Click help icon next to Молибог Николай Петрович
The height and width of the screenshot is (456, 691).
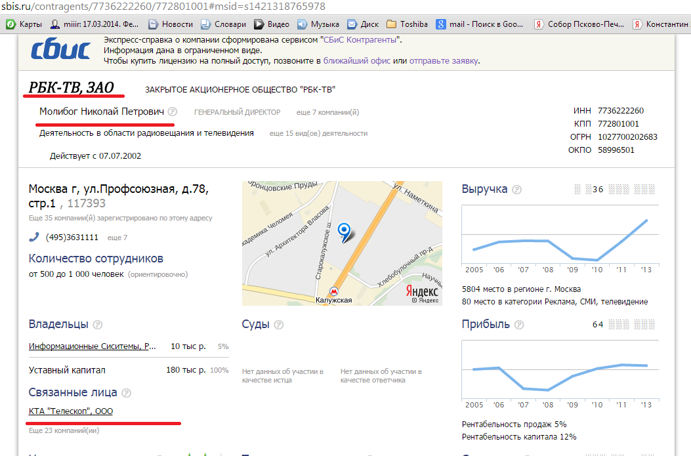(172, 112)
